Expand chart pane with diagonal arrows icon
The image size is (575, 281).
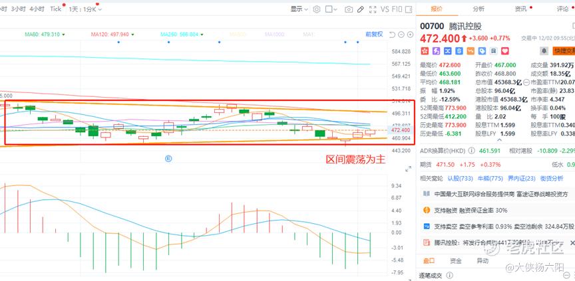pyautogui.click(x=408, y=169)
